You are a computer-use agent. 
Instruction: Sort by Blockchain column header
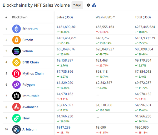20,17
